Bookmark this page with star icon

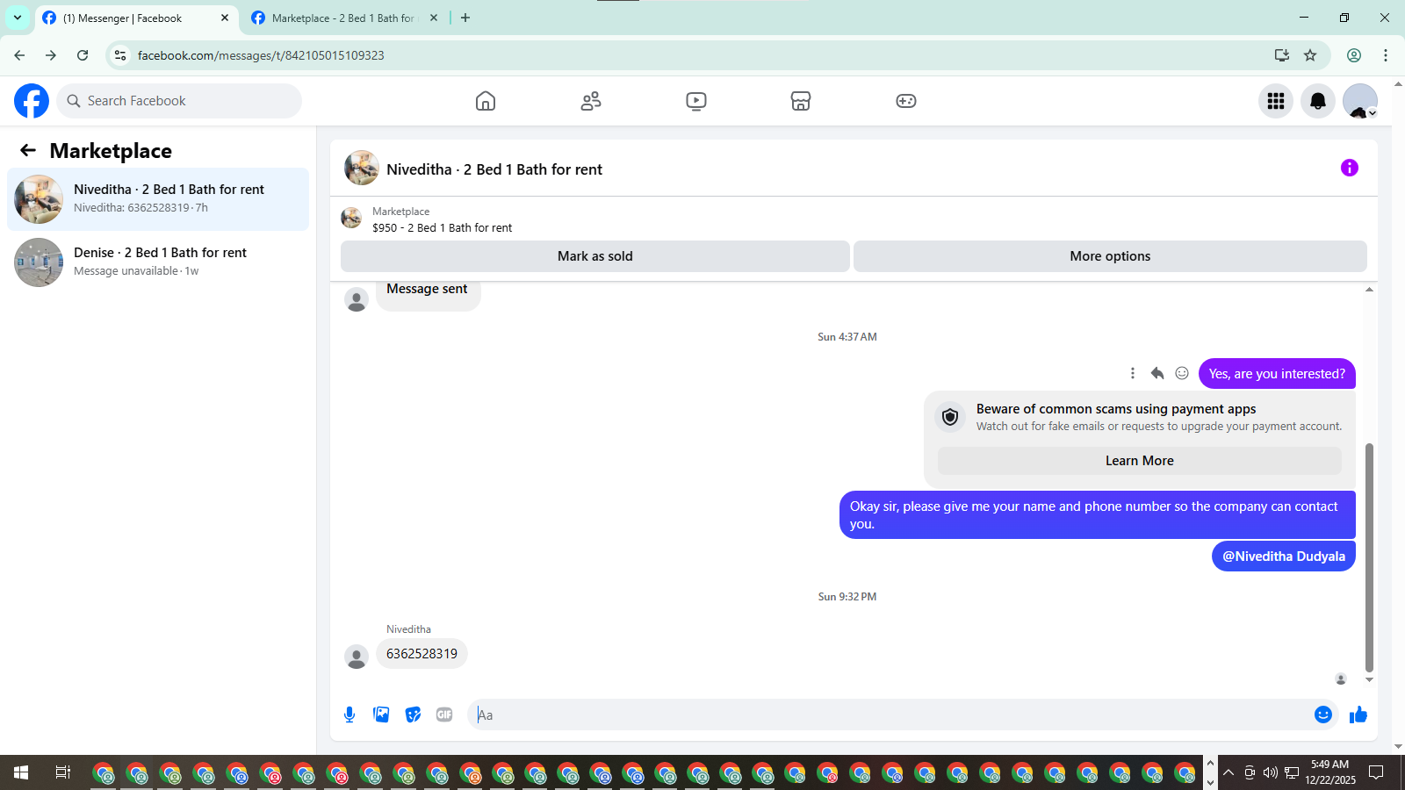(x=1310, y=55)
